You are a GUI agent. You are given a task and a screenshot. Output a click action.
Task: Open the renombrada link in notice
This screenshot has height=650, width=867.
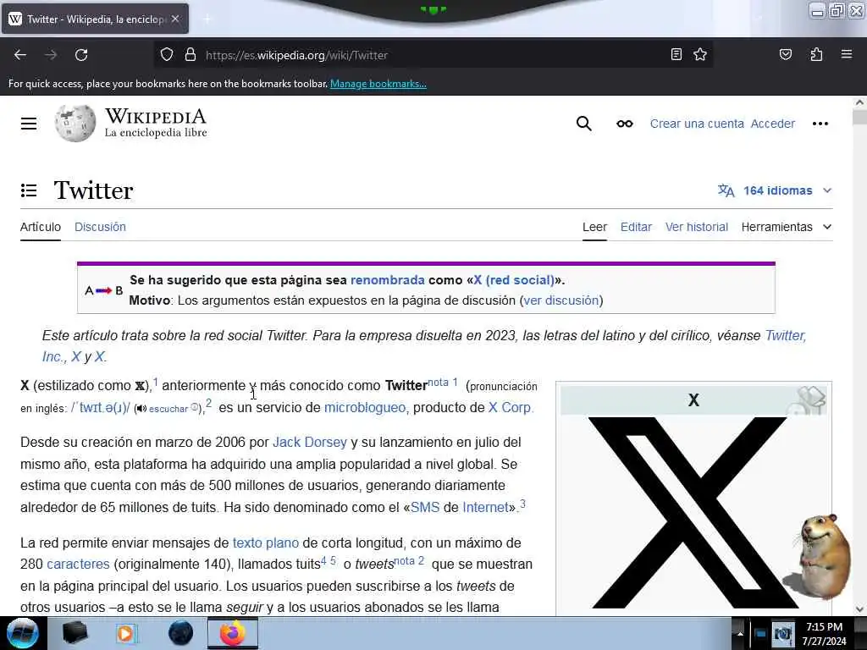tap(387, 280)
